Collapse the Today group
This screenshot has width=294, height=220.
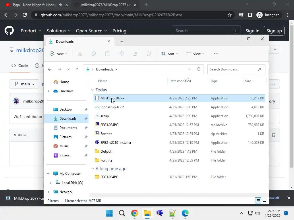[93, 90]
